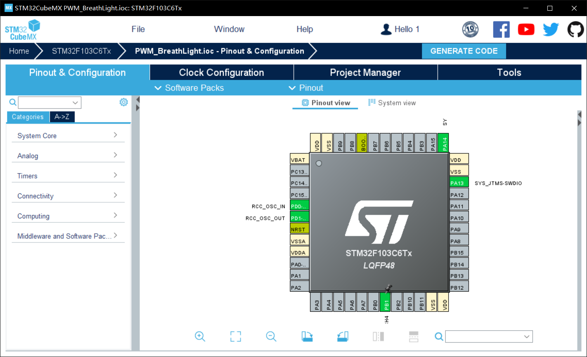This screenshot has height=357, width=587.
Task: Zoom in on the chip pinout
Action: [x=200, y=336]
